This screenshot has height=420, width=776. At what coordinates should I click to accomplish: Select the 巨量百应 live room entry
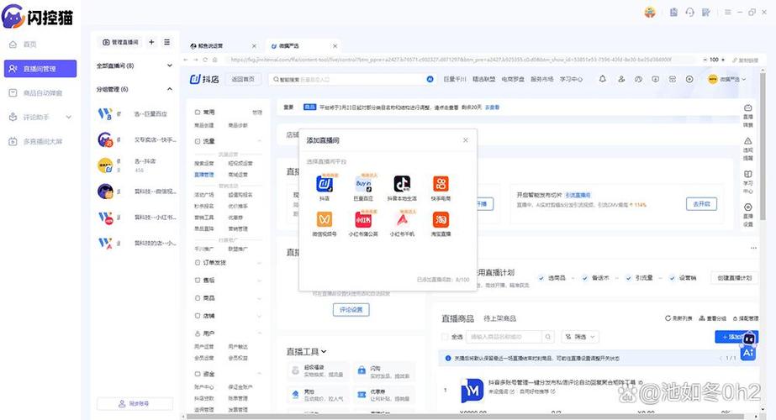136,113
